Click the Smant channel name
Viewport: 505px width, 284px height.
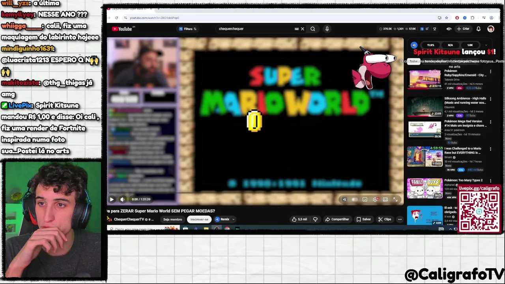449,157
